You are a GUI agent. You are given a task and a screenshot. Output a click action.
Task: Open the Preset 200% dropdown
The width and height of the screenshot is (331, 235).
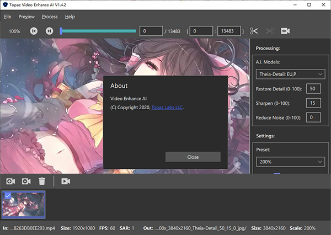click(x=290, y=162)
